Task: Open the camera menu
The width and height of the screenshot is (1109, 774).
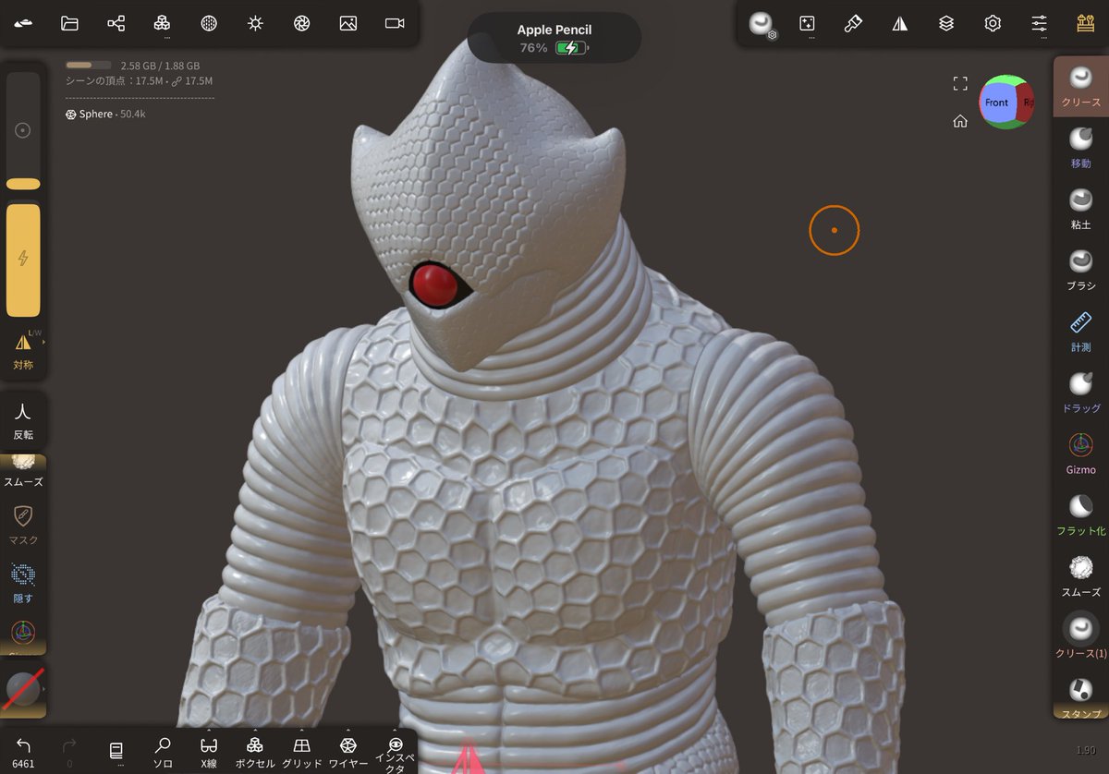Action: click(395, 23)
